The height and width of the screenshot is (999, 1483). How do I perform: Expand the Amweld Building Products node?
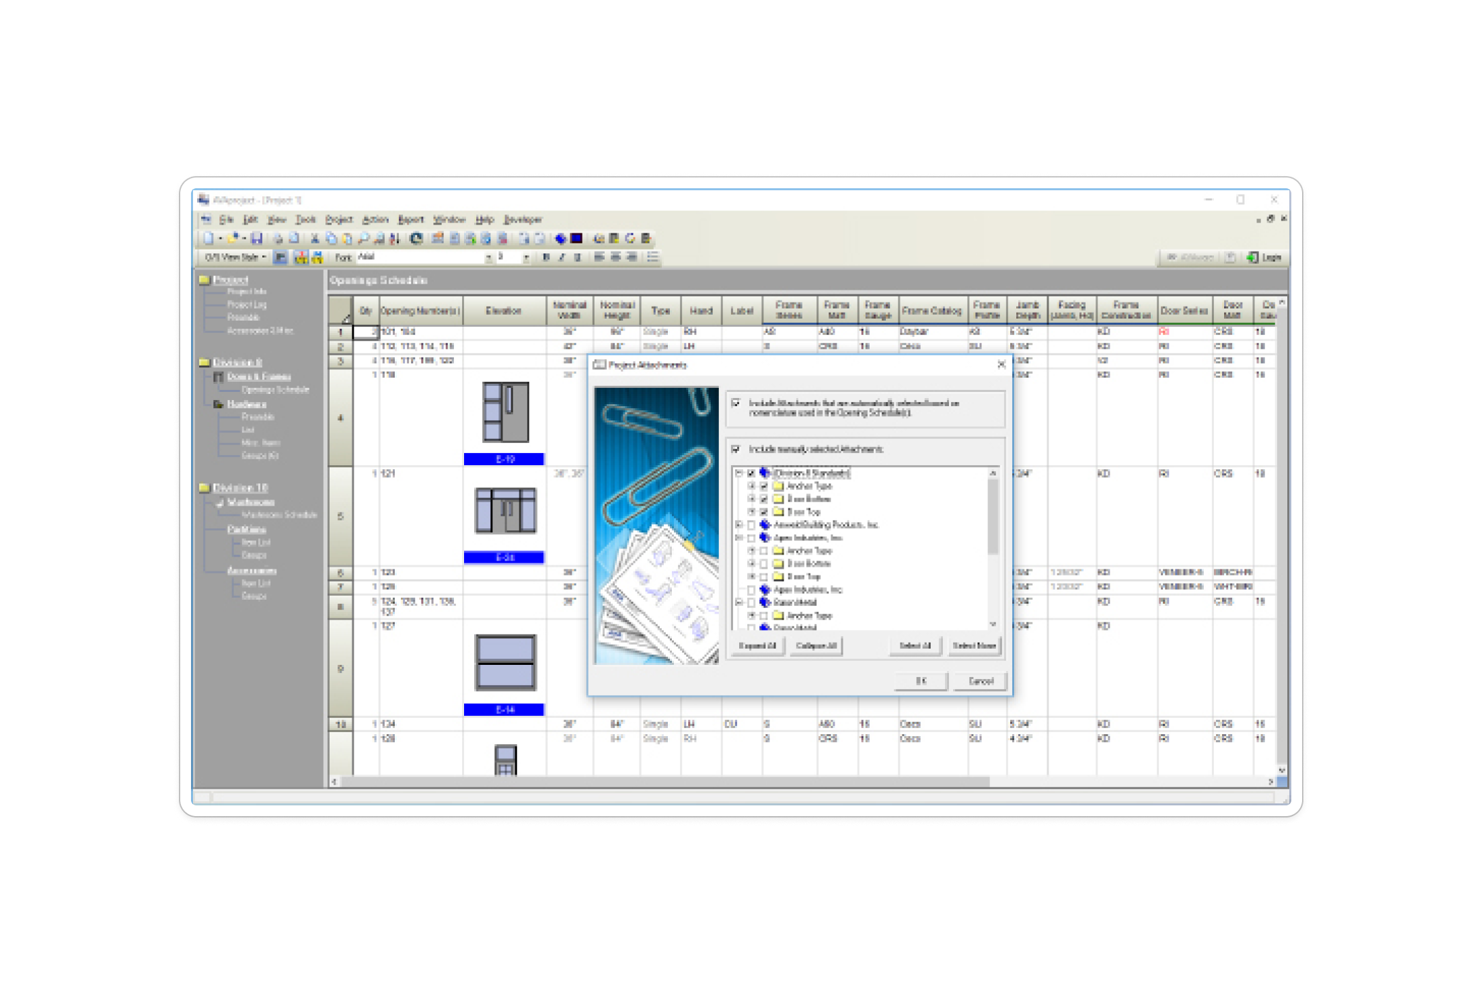click(739, 525)
